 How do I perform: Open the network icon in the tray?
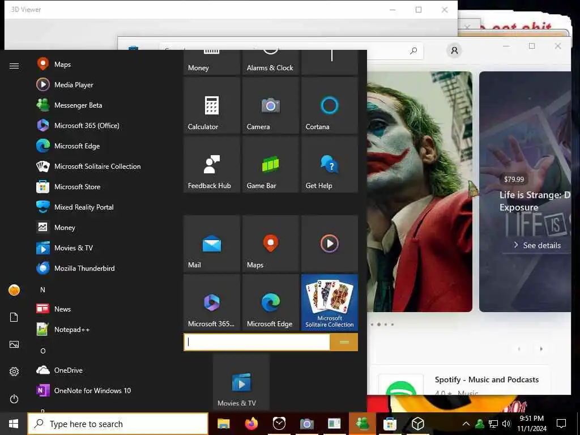[x=493, y=424]
